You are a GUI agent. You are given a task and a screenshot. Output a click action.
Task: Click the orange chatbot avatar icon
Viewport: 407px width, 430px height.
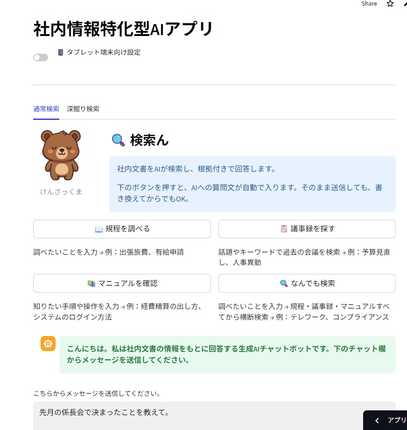tap(48, 344)
